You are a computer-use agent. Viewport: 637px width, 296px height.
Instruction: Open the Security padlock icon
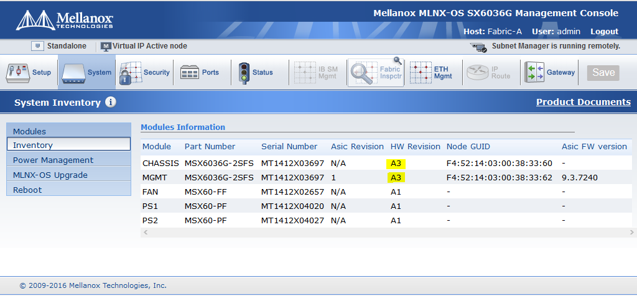click(130, 73)
